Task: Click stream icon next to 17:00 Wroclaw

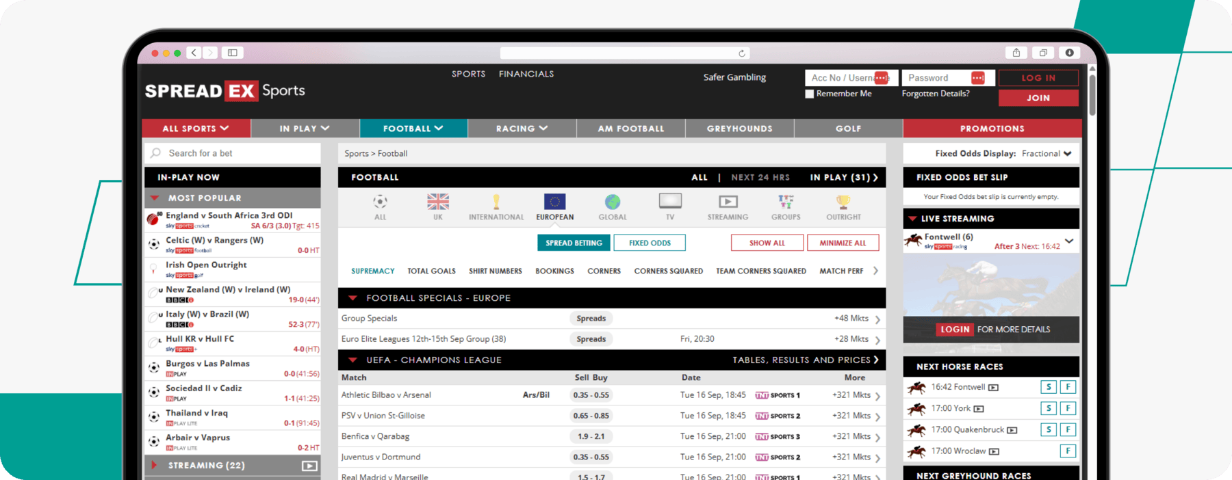Action: point(994,451)
